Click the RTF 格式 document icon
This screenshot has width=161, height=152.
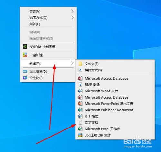pyautogui.click(x=80, y=116)
